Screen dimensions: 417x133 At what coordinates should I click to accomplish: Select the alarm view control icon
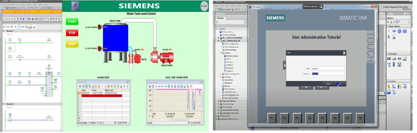pyautogui.click(x=389, y=86)
